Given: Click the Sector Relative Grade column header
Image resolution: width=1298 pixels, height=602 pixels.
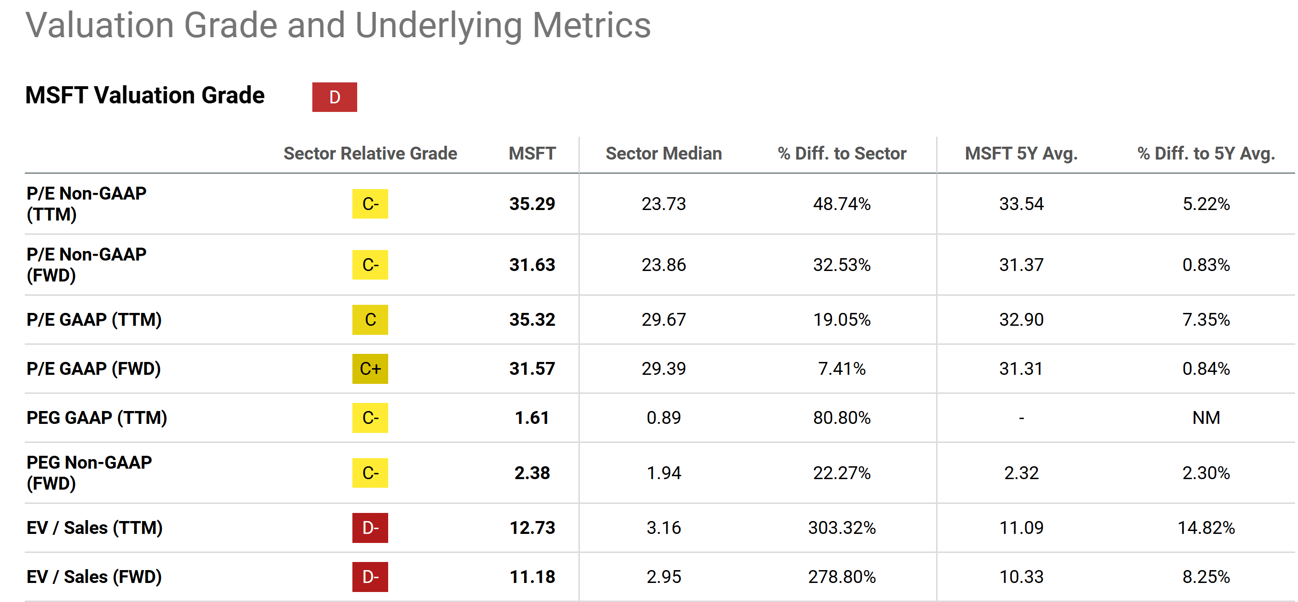Looking at the screenshot, I should point(370,153).
